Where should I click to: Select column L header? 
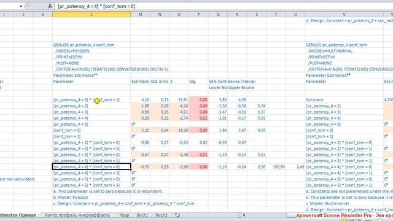point(91,15)
